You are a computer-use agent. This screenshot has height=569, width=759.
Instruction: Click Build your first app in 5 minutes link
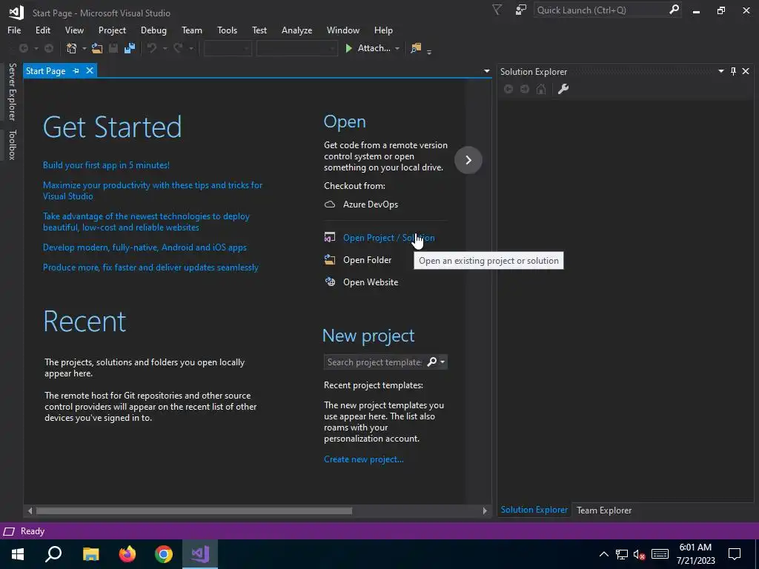106,165
